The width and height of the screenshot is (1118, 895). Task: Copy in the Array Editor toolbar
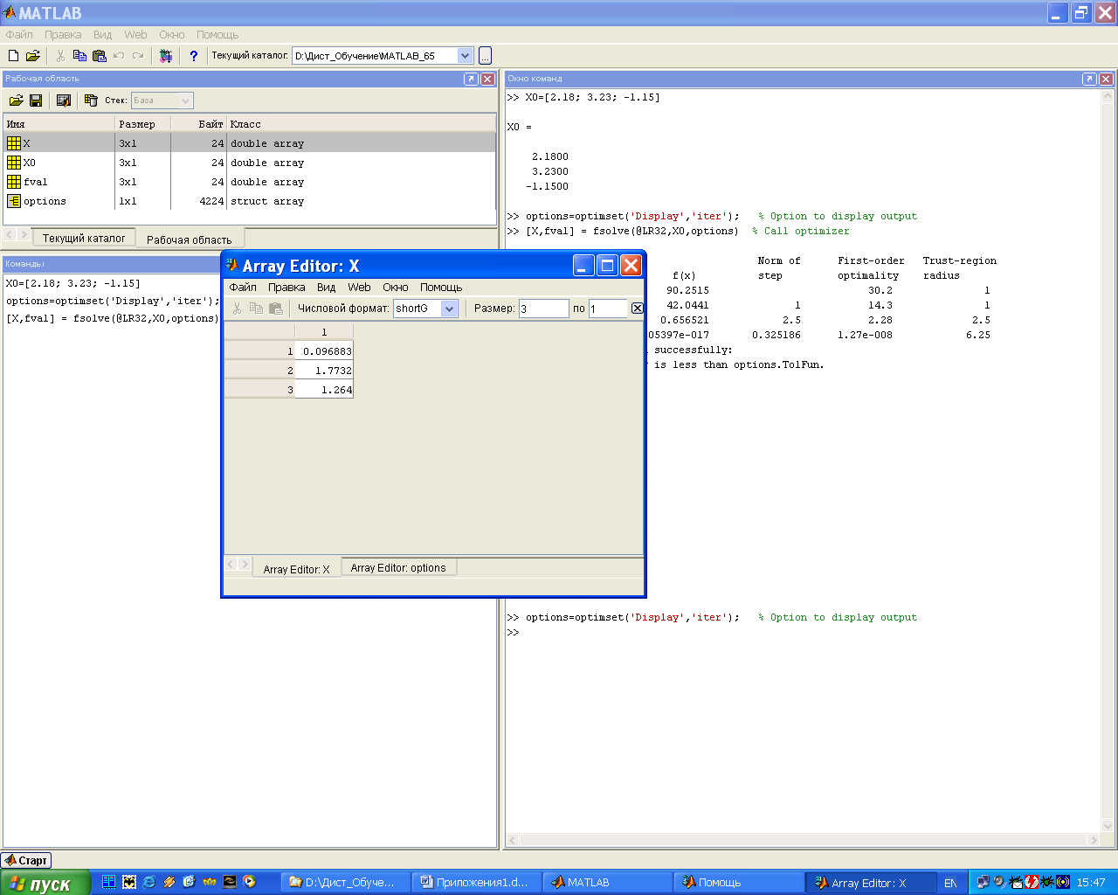pos(256,309)
